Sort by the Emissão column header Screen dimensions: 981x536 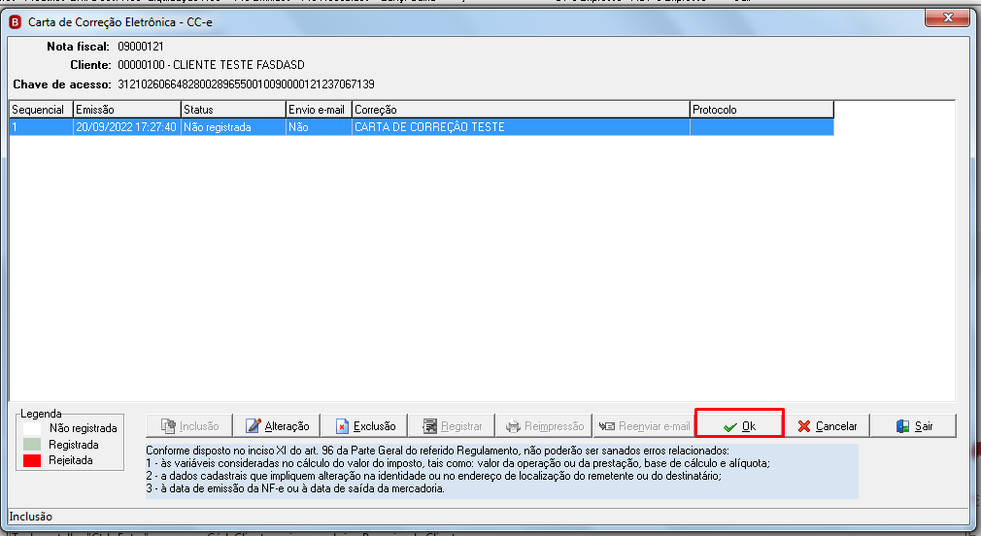point(127,110)
